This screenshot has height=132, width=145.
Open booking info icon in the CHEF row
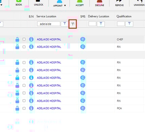(x=31, y=39)
